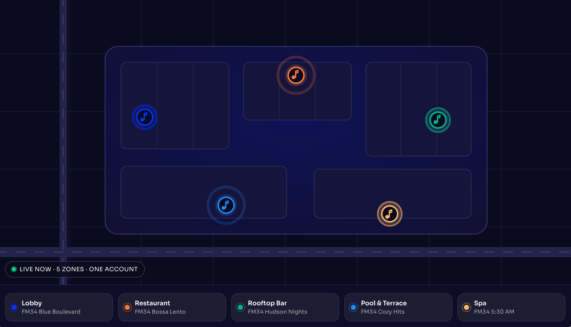Click the peach music note zone marker
Screen dimensions: 571x327
(390, 214)
